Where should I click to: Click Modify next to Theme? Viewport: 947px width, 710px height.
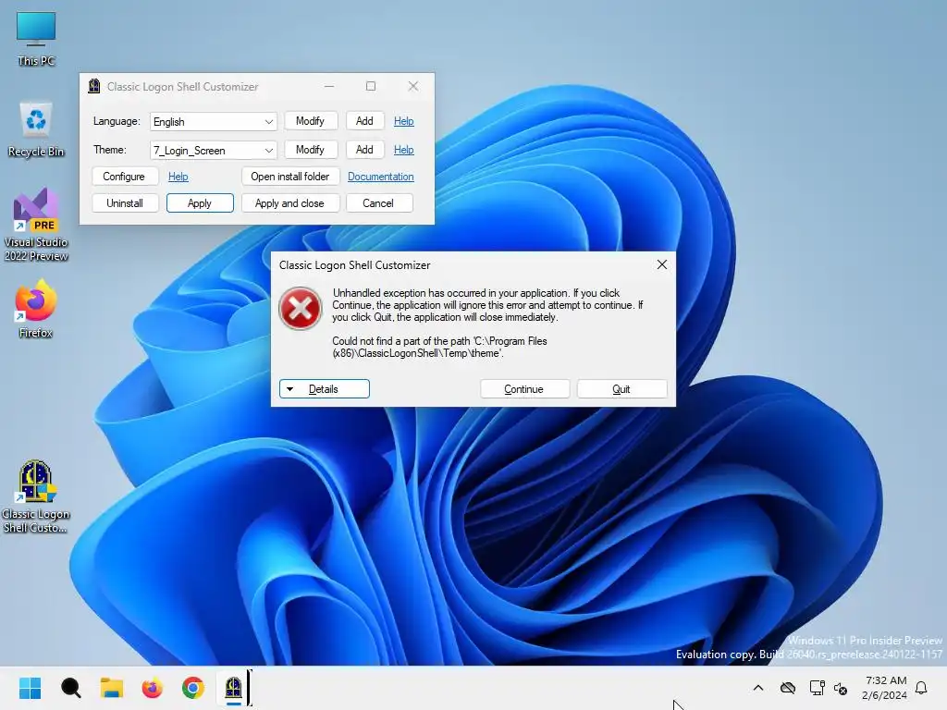pos(311,150)
